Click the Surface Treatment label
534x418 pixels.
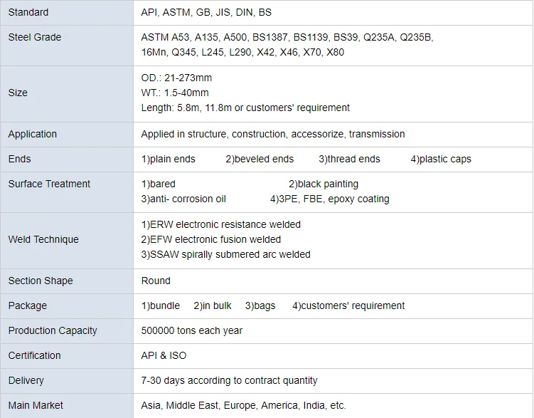pos(49,184)
